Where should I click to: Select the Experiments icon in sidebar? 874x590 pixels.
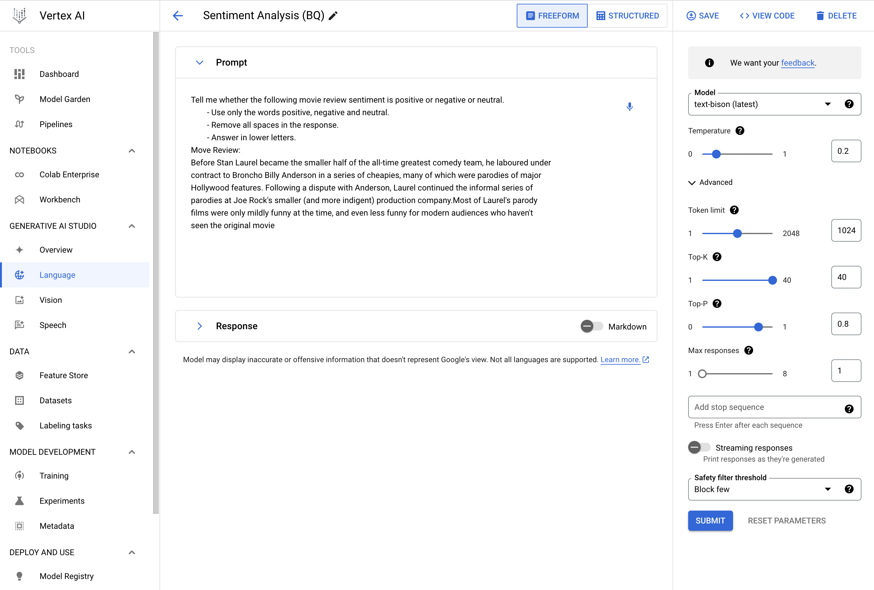(x=20, y=501)
